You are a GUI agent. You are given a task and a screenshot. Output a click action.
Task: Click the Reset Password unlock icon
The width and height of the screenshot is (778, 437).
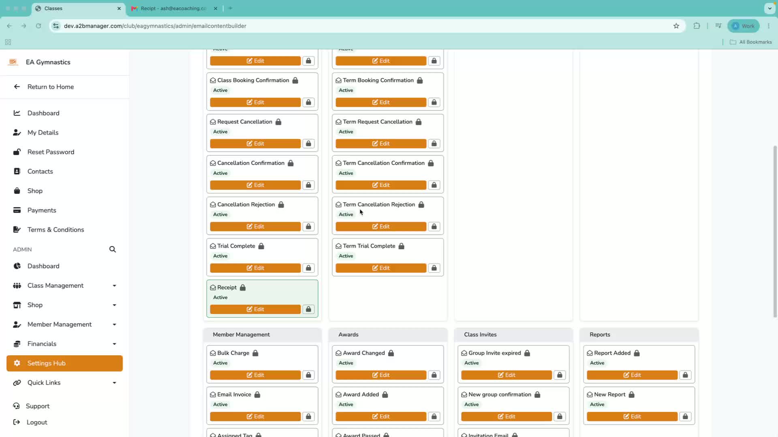17,152
